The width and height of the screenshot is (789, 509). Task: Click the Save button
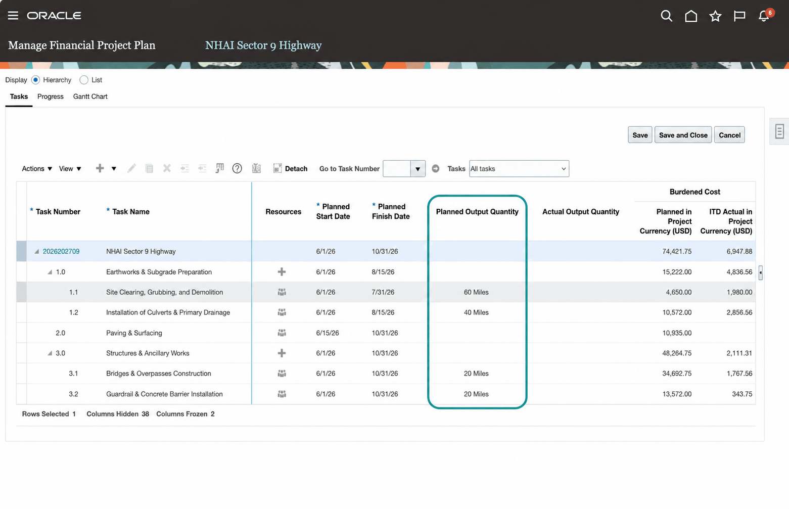[640, 135]
